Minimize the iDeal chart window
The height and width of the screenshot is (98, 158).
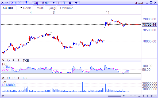[x=147, y=3]
